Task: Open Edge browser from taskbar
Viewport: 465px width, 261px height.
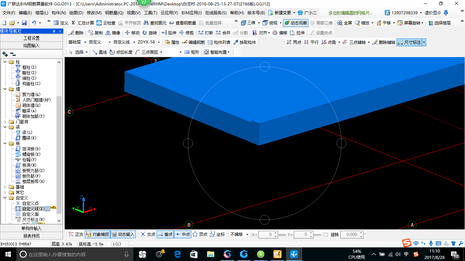Action: pyautogui.click(x=177, y=254)
